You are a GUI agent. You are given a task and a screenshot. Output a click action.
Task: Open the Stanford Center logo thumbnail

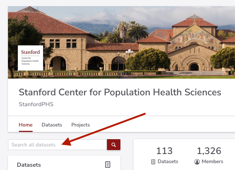coord(30,58)
